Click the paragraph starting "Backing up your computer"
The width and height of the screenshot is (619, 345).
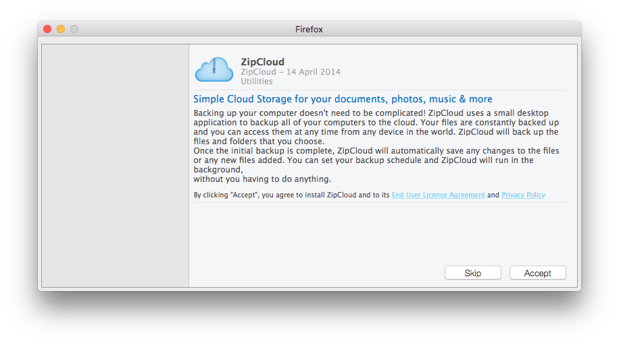(376, 127)
